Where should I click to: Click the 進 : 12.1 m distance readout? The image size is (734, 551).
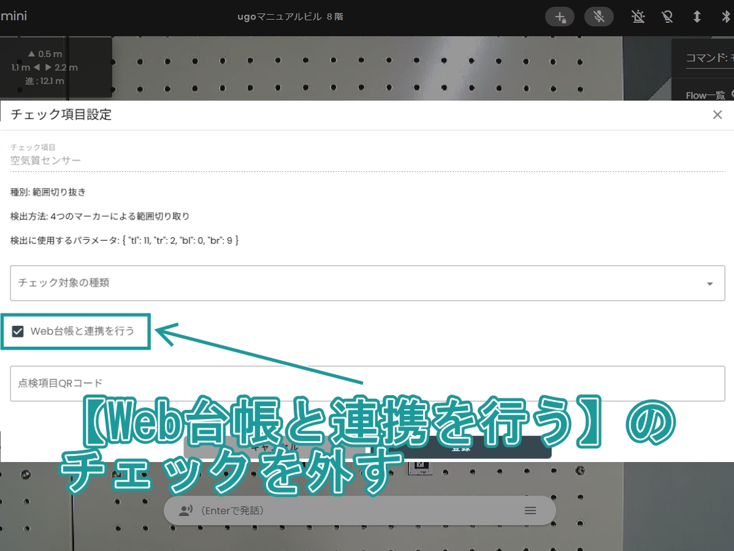point(45,81)
